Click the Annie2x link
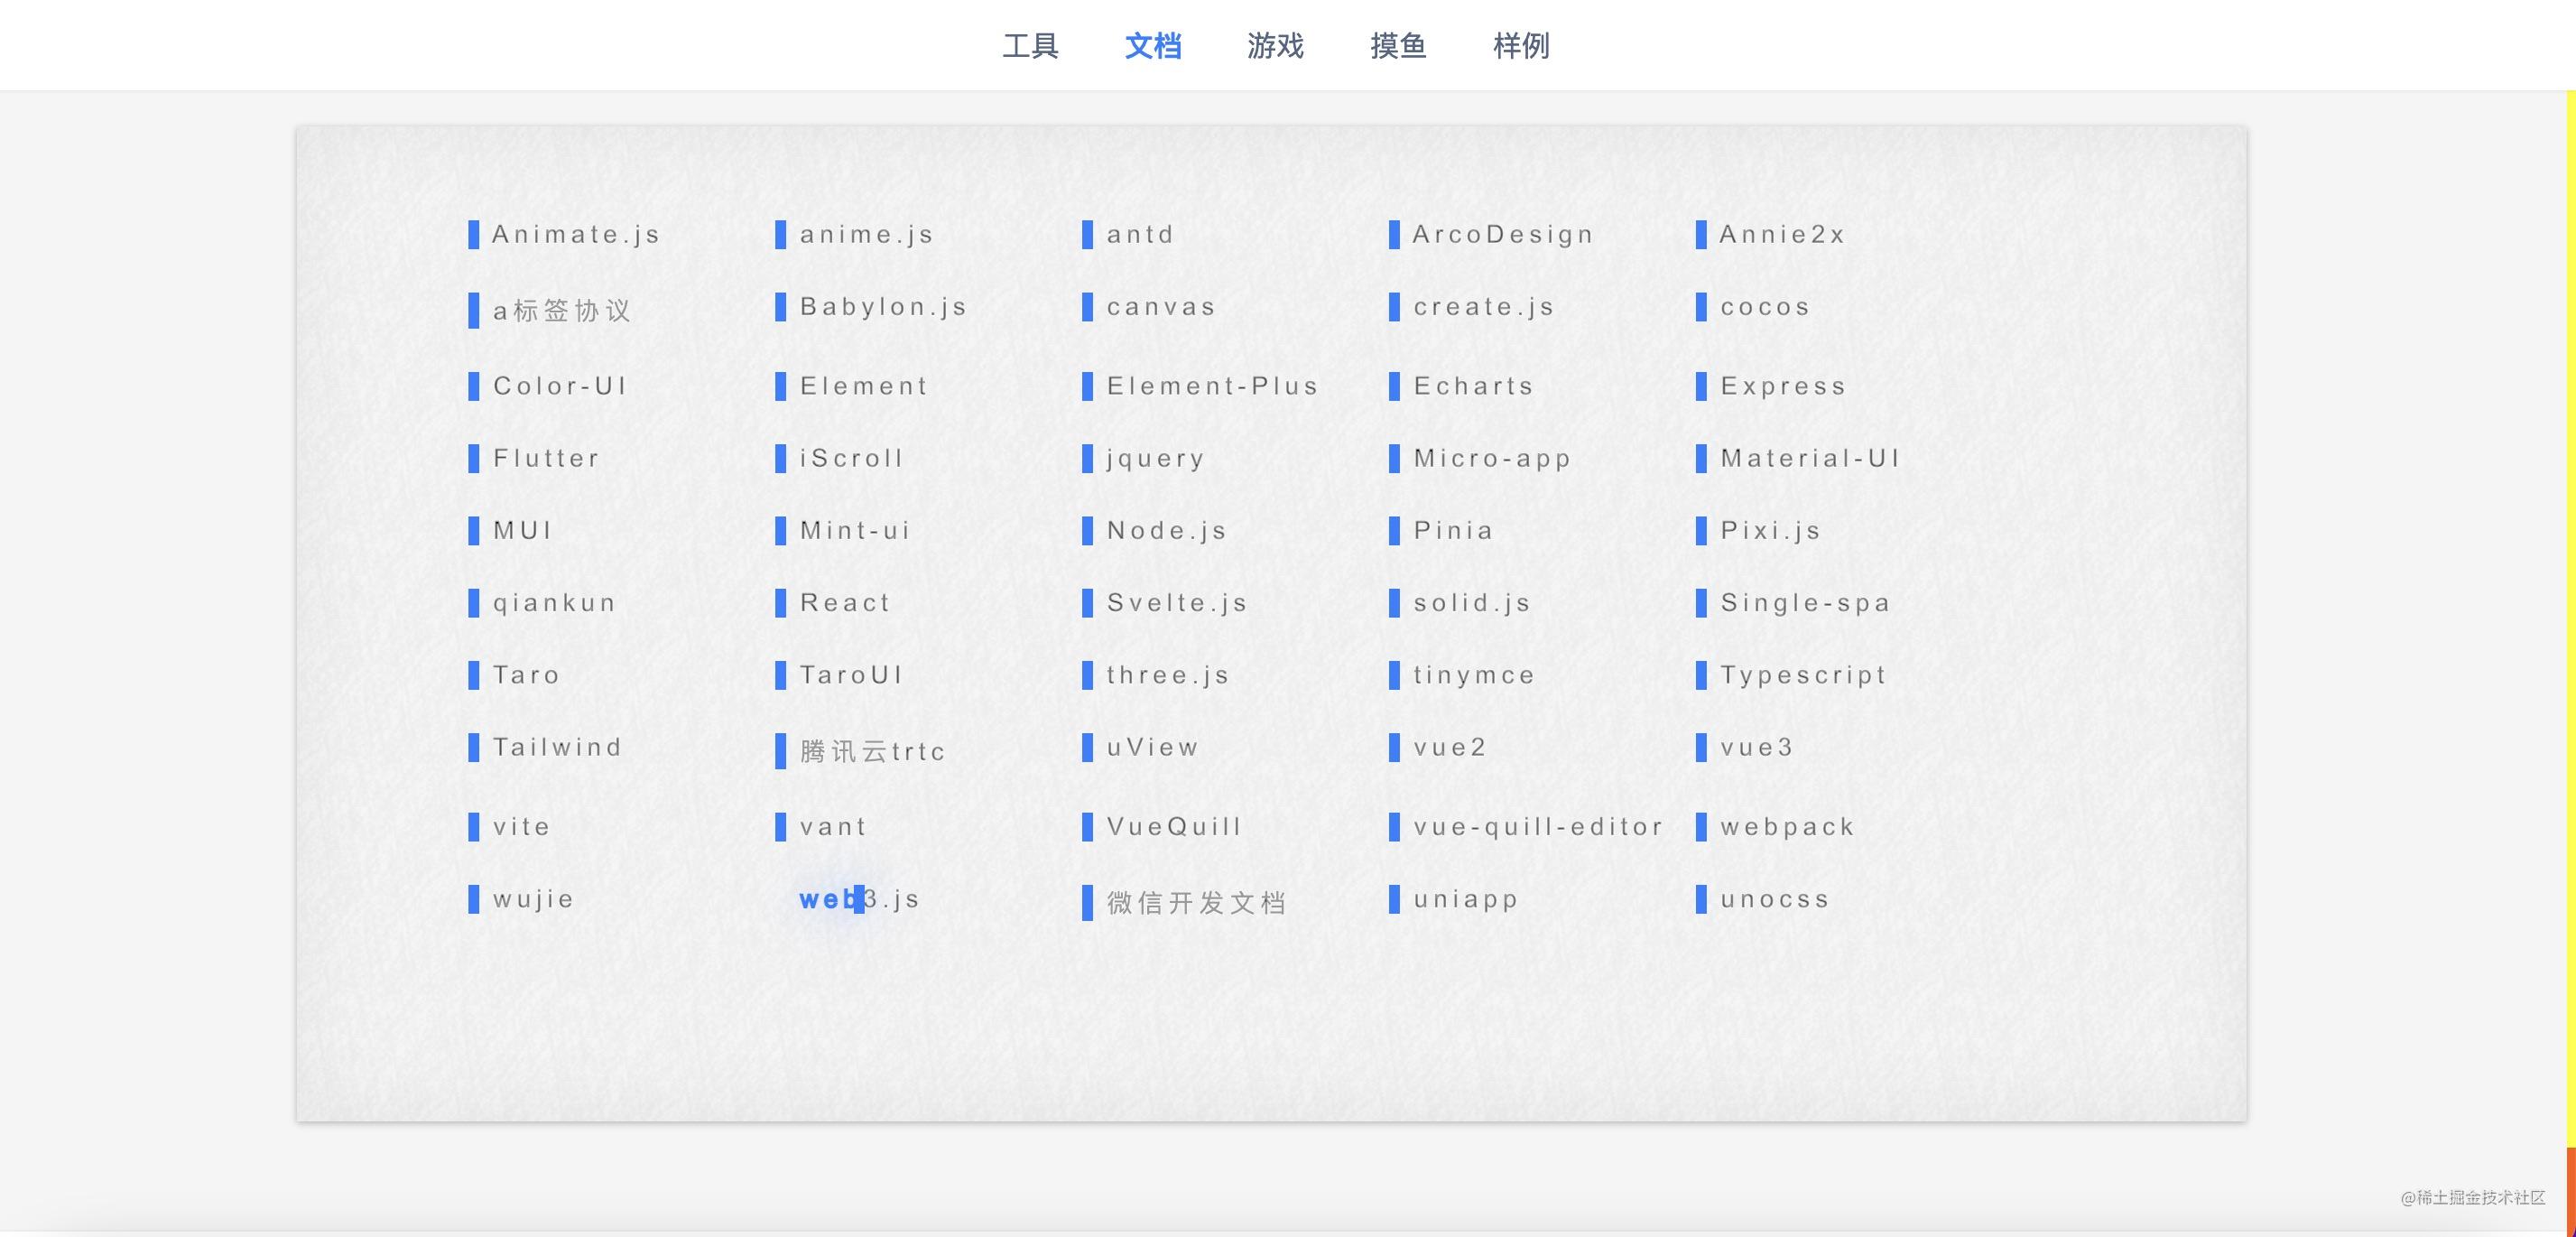 tap(1782, 235)
